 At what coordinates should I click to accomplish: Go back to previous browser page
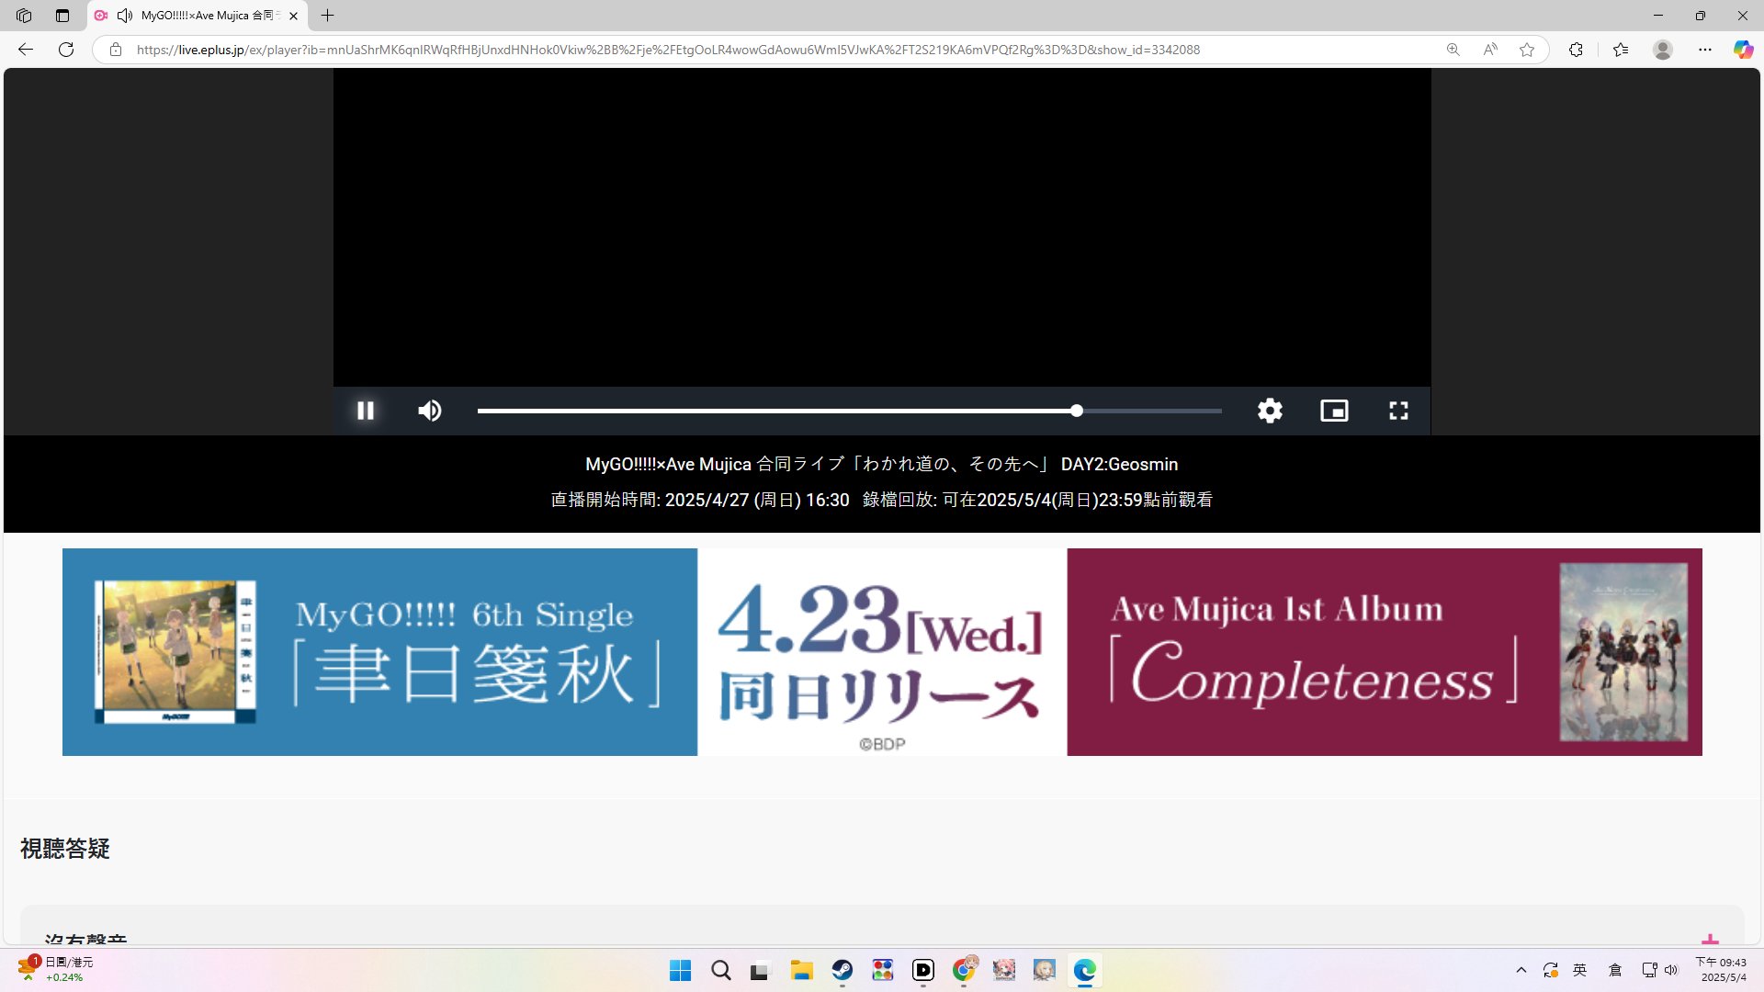pyautogui.click(x=26, y=50)
